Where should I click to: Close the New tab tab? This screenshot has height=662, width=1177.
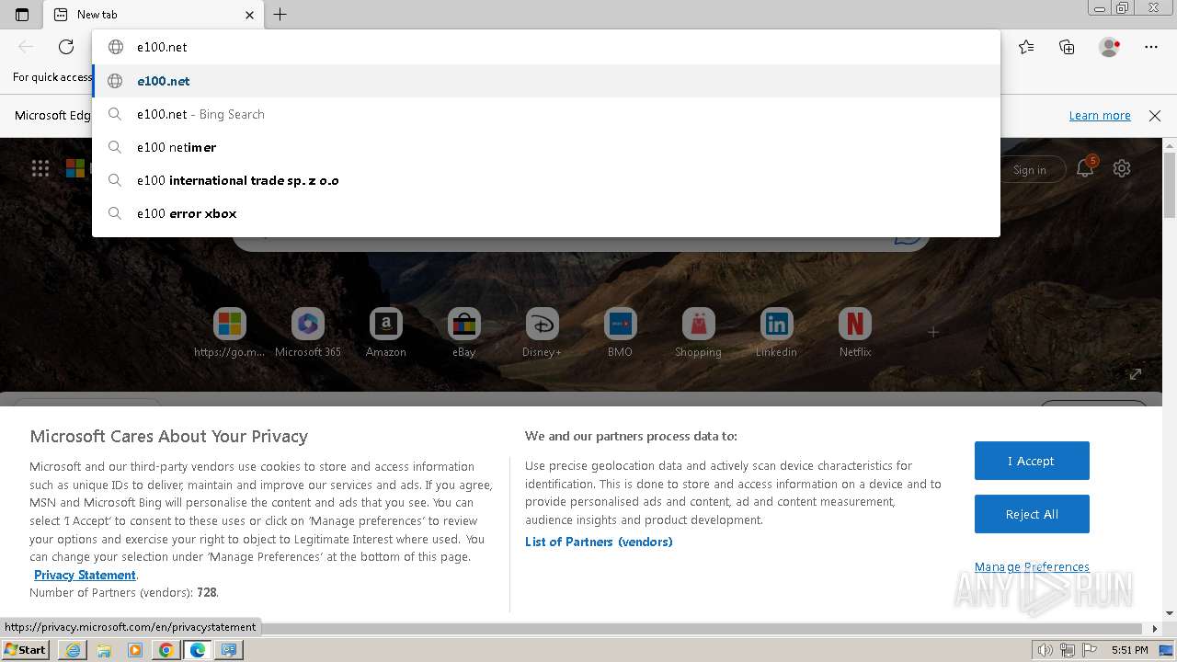(249, 15)
